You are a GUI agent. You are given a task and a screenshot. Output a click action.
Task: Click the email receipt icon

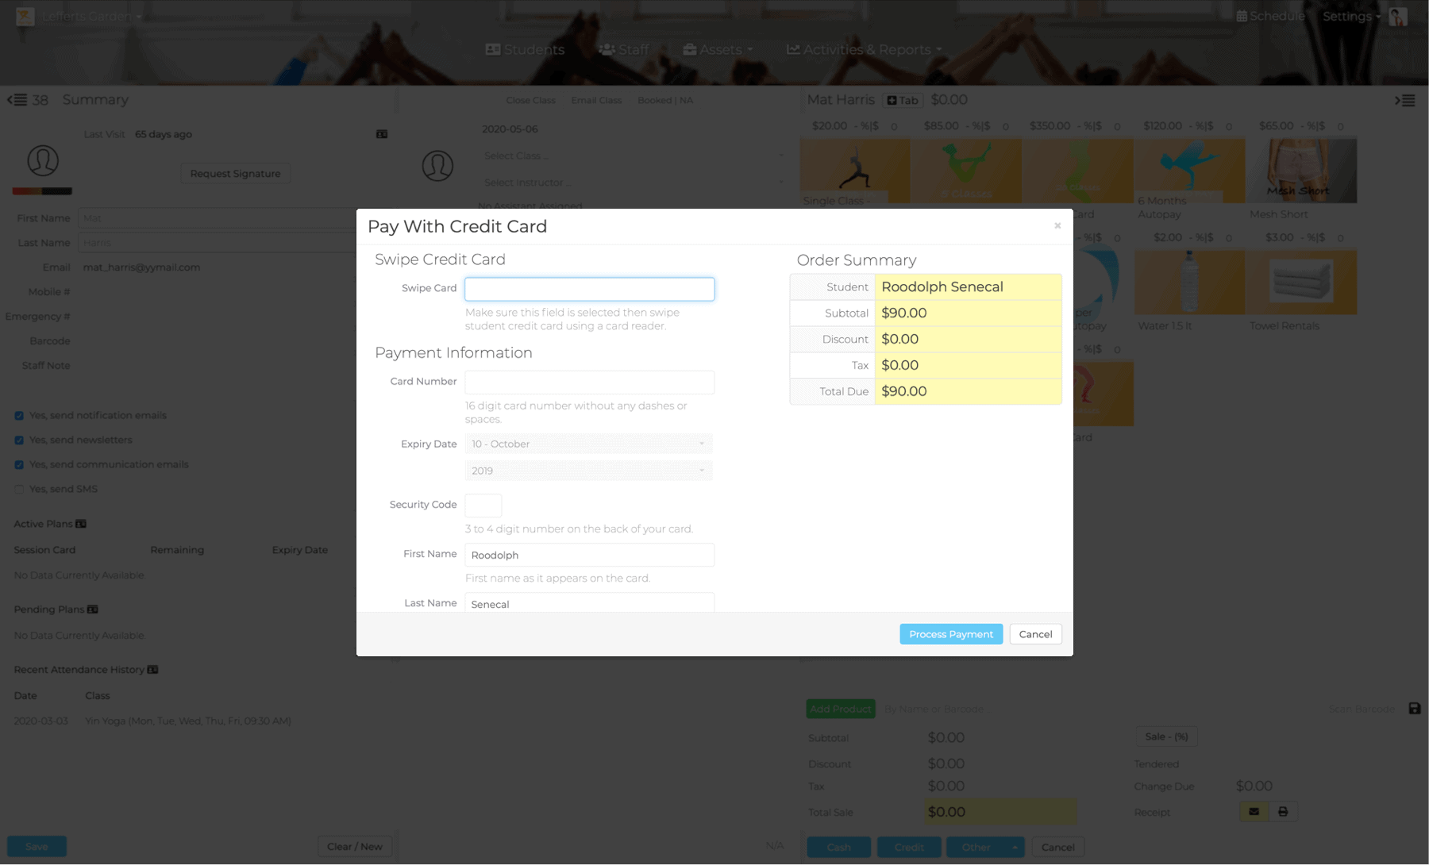[1253, 811]
